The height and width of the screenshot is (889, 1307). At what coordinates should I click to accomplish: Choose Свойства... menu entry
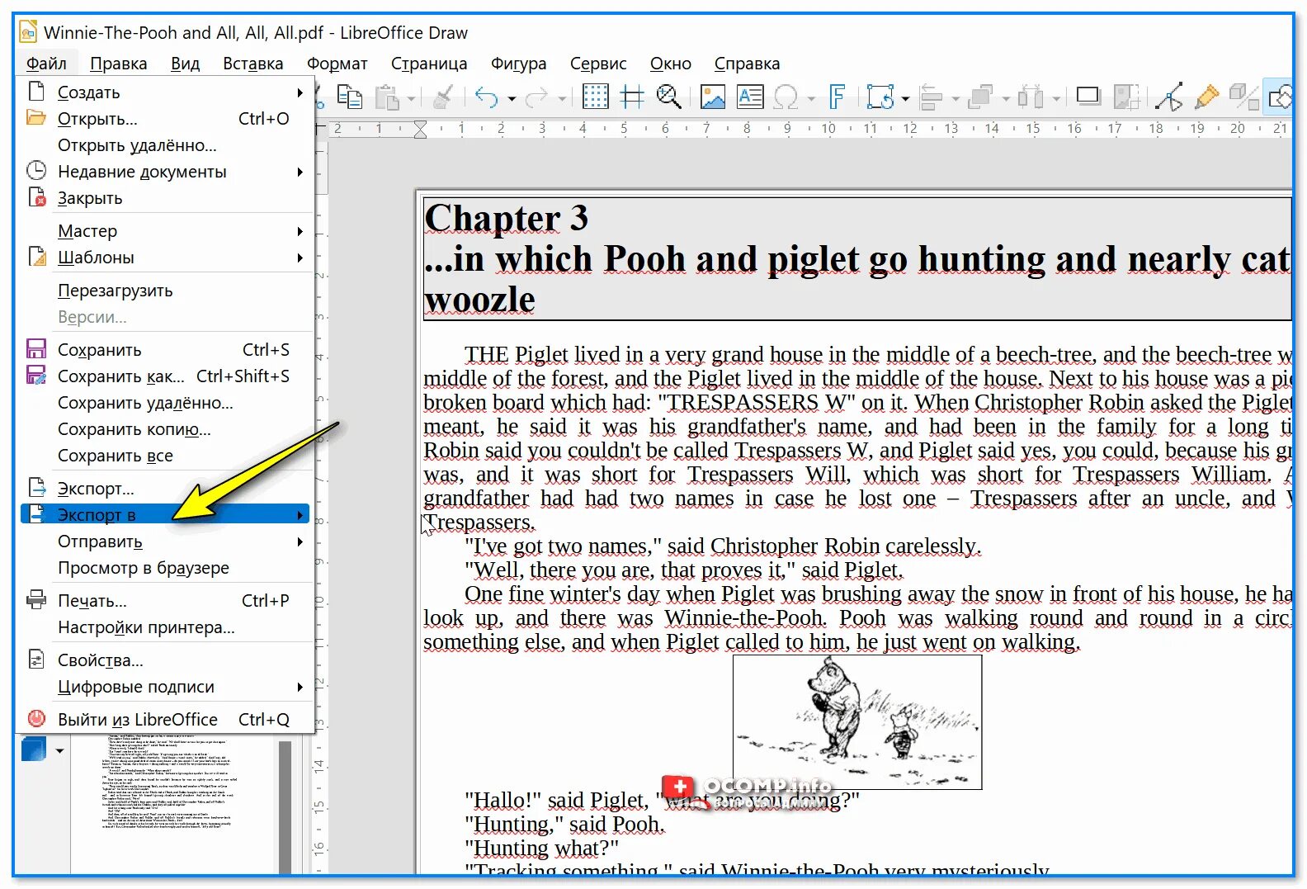point(165,660)
